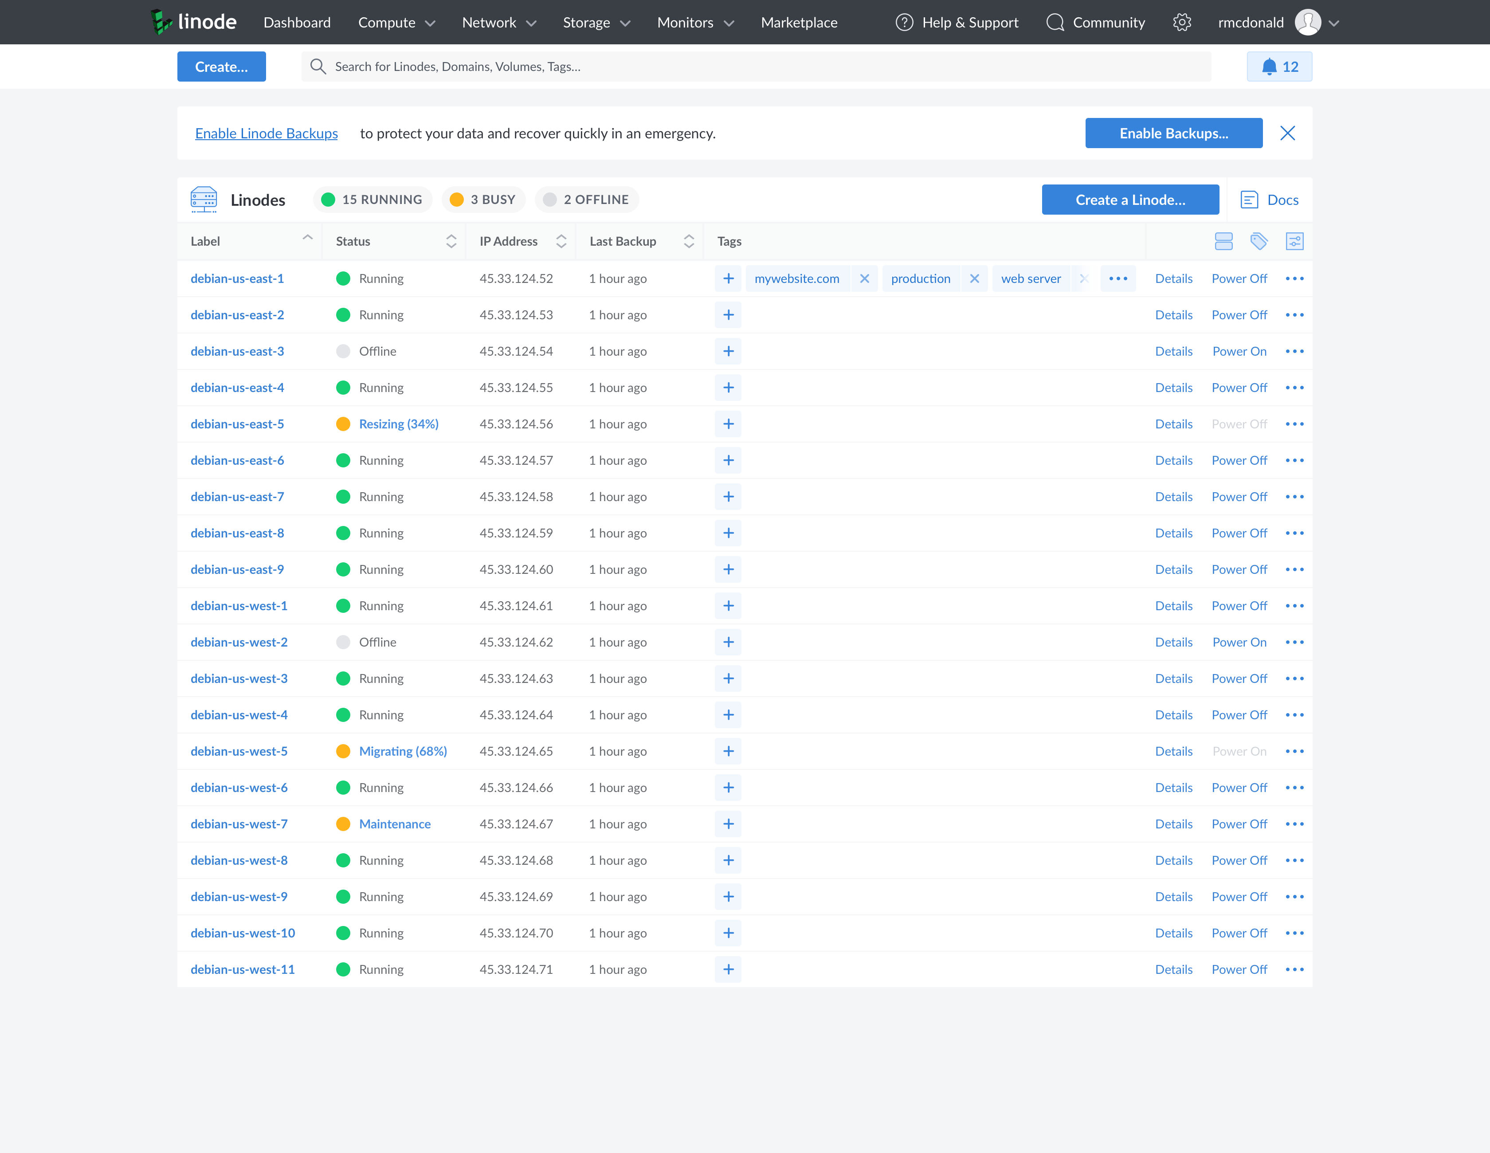Remove the mywebsite.com tag

pos(864,278)
